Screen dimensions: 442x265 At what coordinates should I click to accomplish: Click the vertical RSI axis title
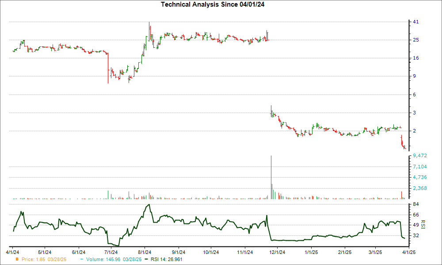click(423, 224)
